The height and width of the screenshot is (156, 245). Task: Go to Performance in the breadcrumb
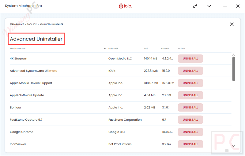(17, 24)
